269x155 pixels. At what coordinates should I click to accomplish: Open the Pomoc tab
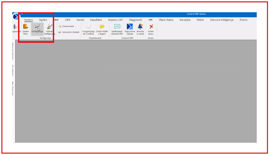pos(243,20)
